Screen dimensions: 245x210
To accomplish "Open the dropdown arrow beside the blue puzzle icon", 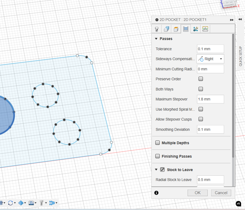I will [56, 203].
